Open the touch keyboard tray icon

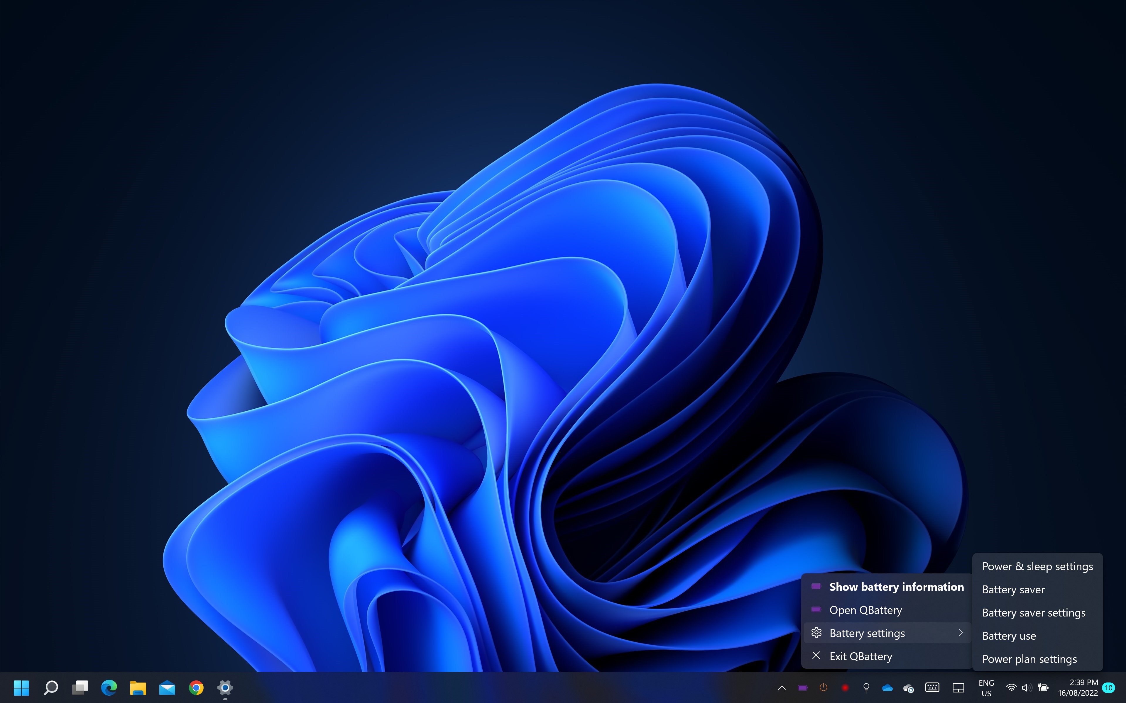(932, 688)
